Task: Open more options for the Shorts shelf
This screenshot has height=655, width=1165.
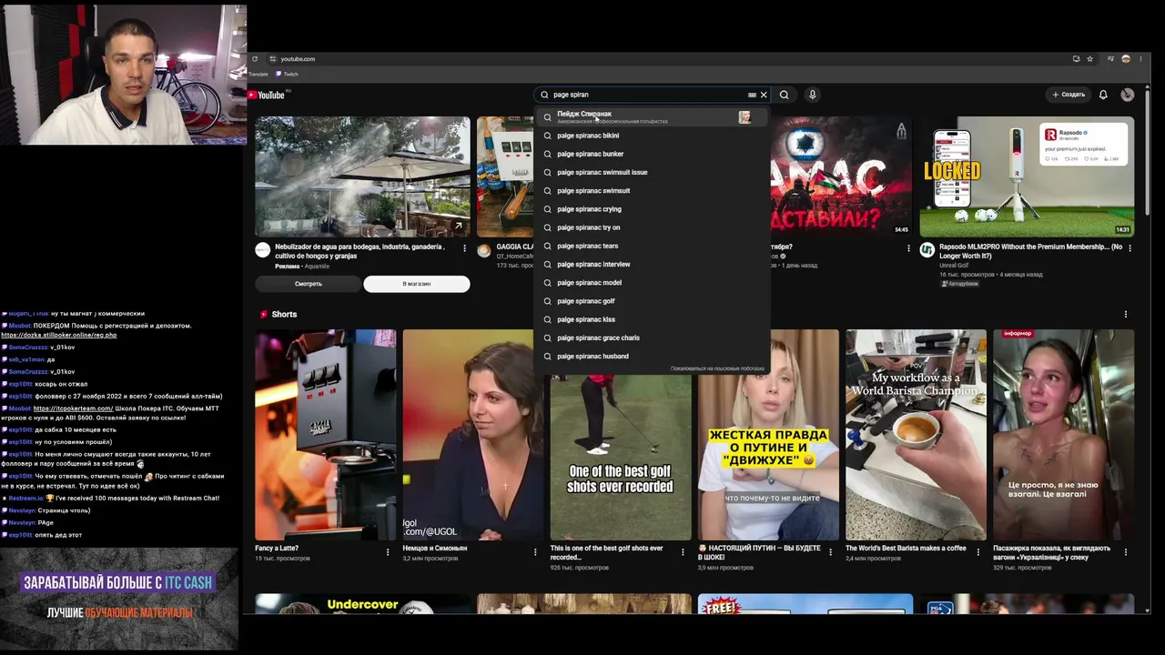Action: 1126,315
